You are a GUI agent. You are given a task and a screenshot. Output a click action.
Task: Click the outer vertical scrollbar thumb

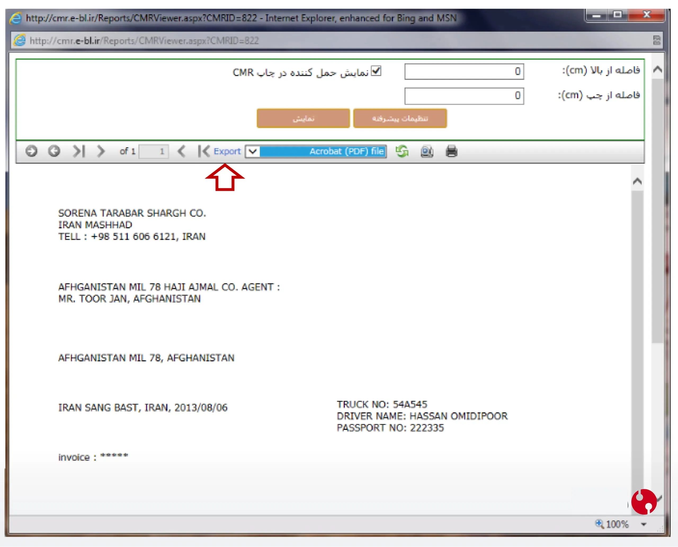click(658, 211)
